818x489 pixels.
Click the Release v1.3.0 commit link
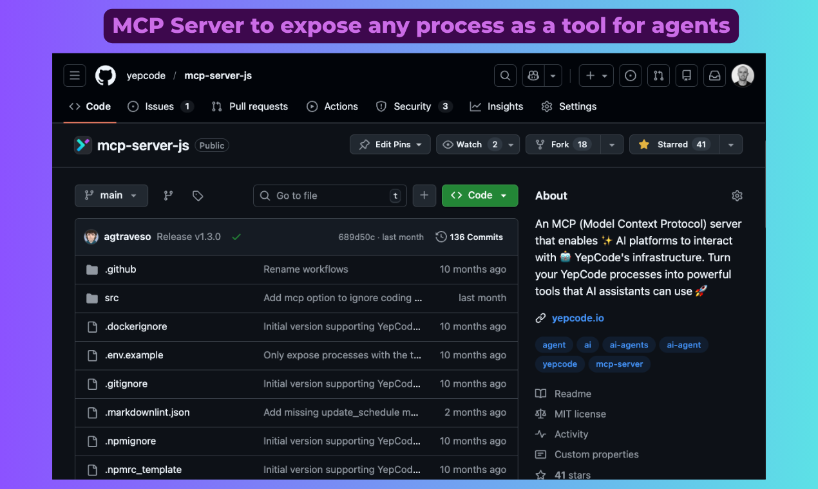point(189,236)
